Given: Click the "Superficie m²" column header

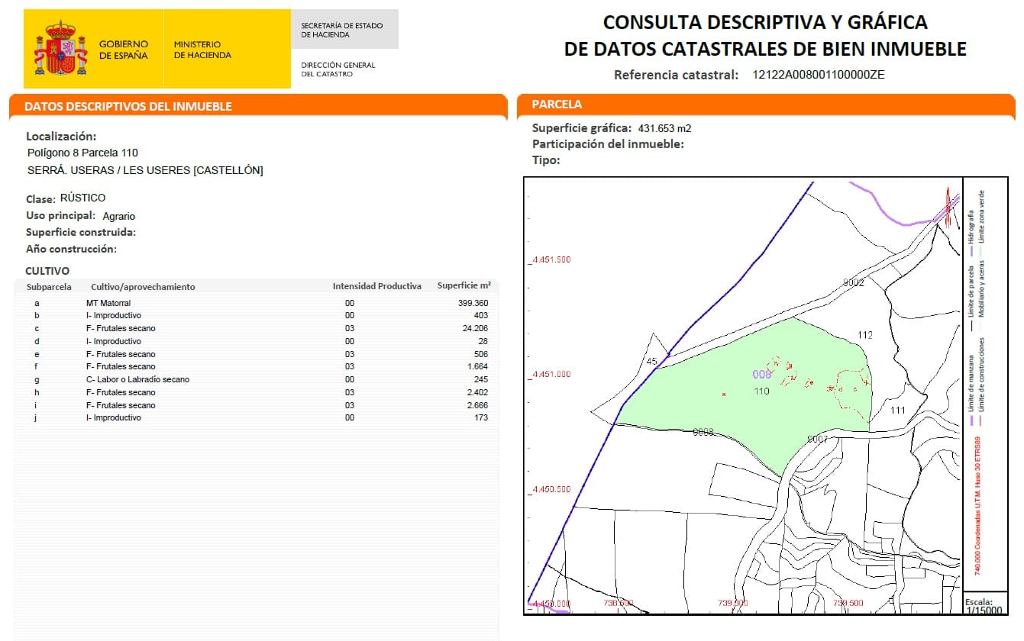Looking at the screenshot, I should pos(464,285).
